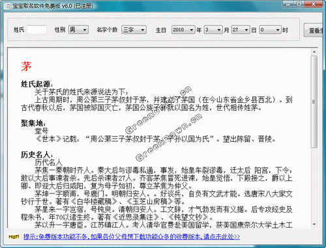The width and height of the screenshot is (326, 248).
Task: Click the line starting with 茅星来一字岂宿
Action: [164, 210]
